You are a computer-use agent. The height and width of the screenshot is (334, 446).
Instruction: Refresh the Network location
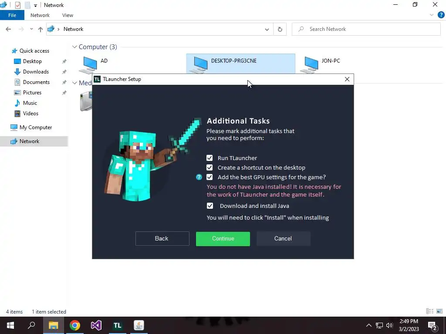[x=280, y=29]
